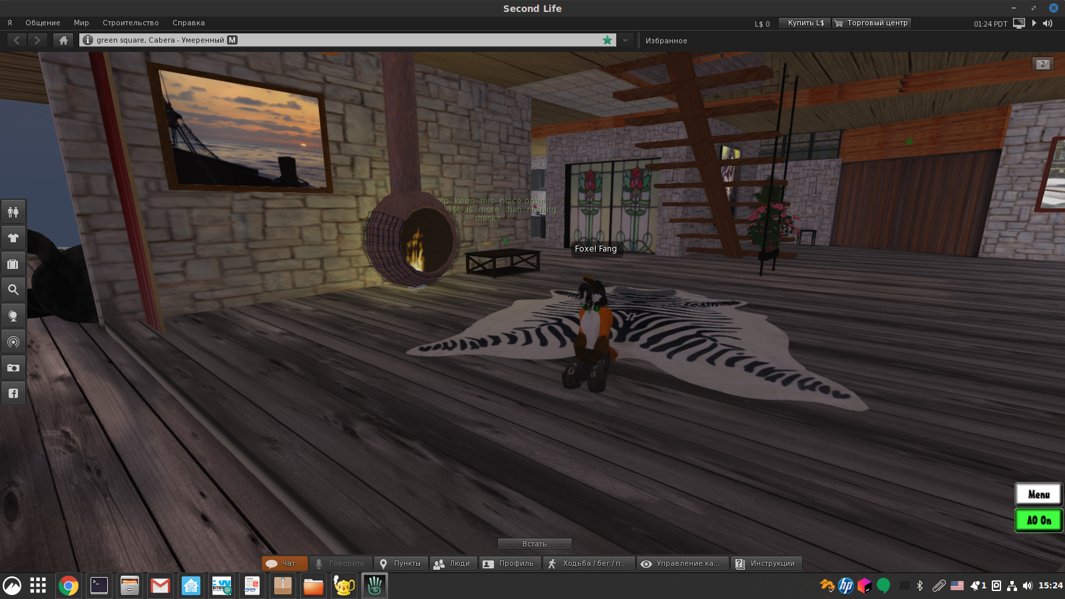Toggle master volume speaker icon
Screen dimensions: 1065x599
point(1048,23)
